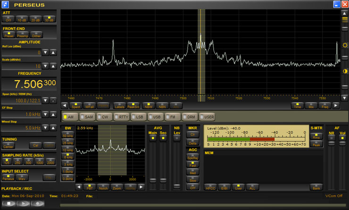
Task: Select USB demodulation mode
Action: click(155, 117)
